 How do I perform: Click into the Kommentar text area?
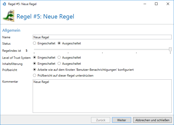pos(102,96)
